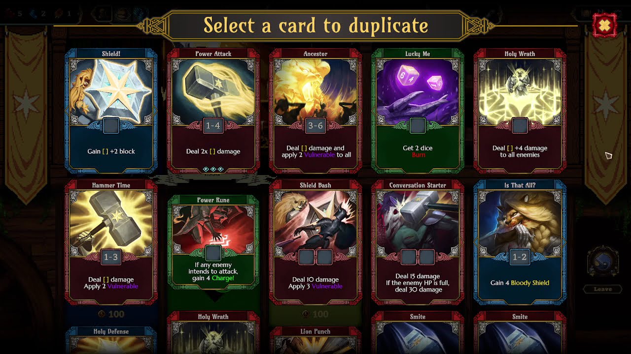Pick the Power Rune card
Screen dimensions: 631x354
[213, 241]
